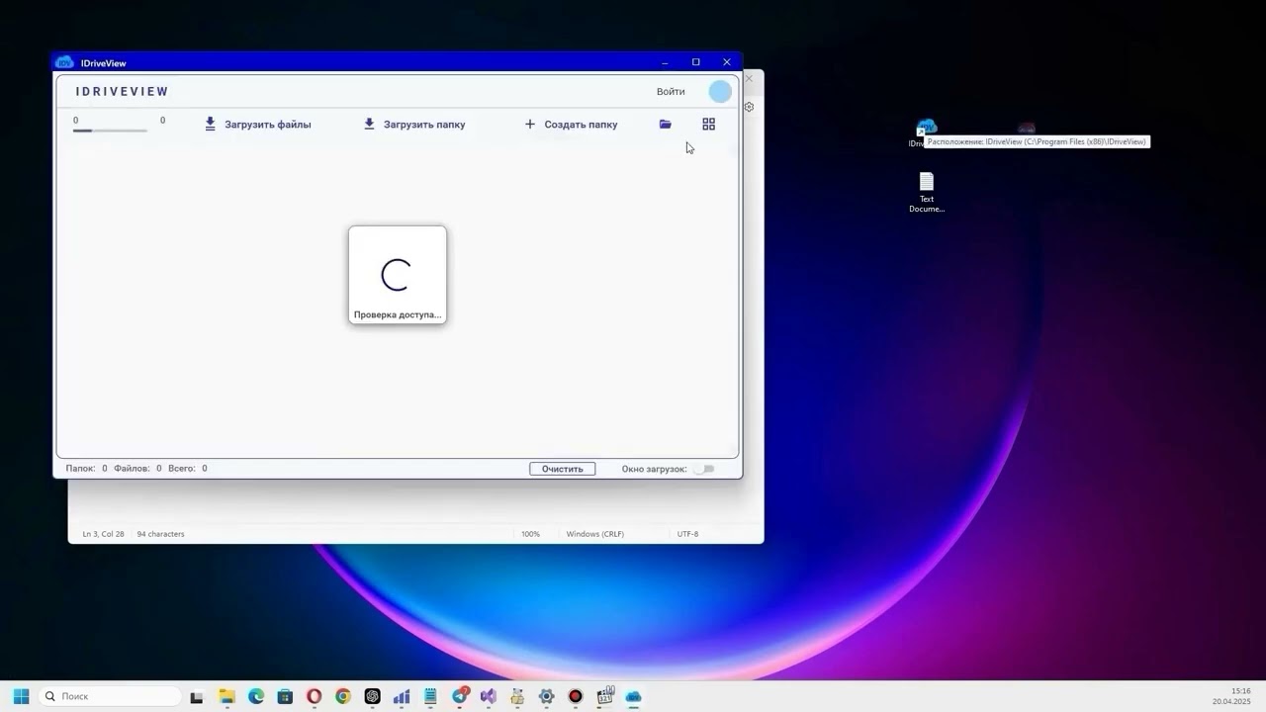1266x712 pixels.
Task: Click the Очистить button
Action: [x=562, y=469]
